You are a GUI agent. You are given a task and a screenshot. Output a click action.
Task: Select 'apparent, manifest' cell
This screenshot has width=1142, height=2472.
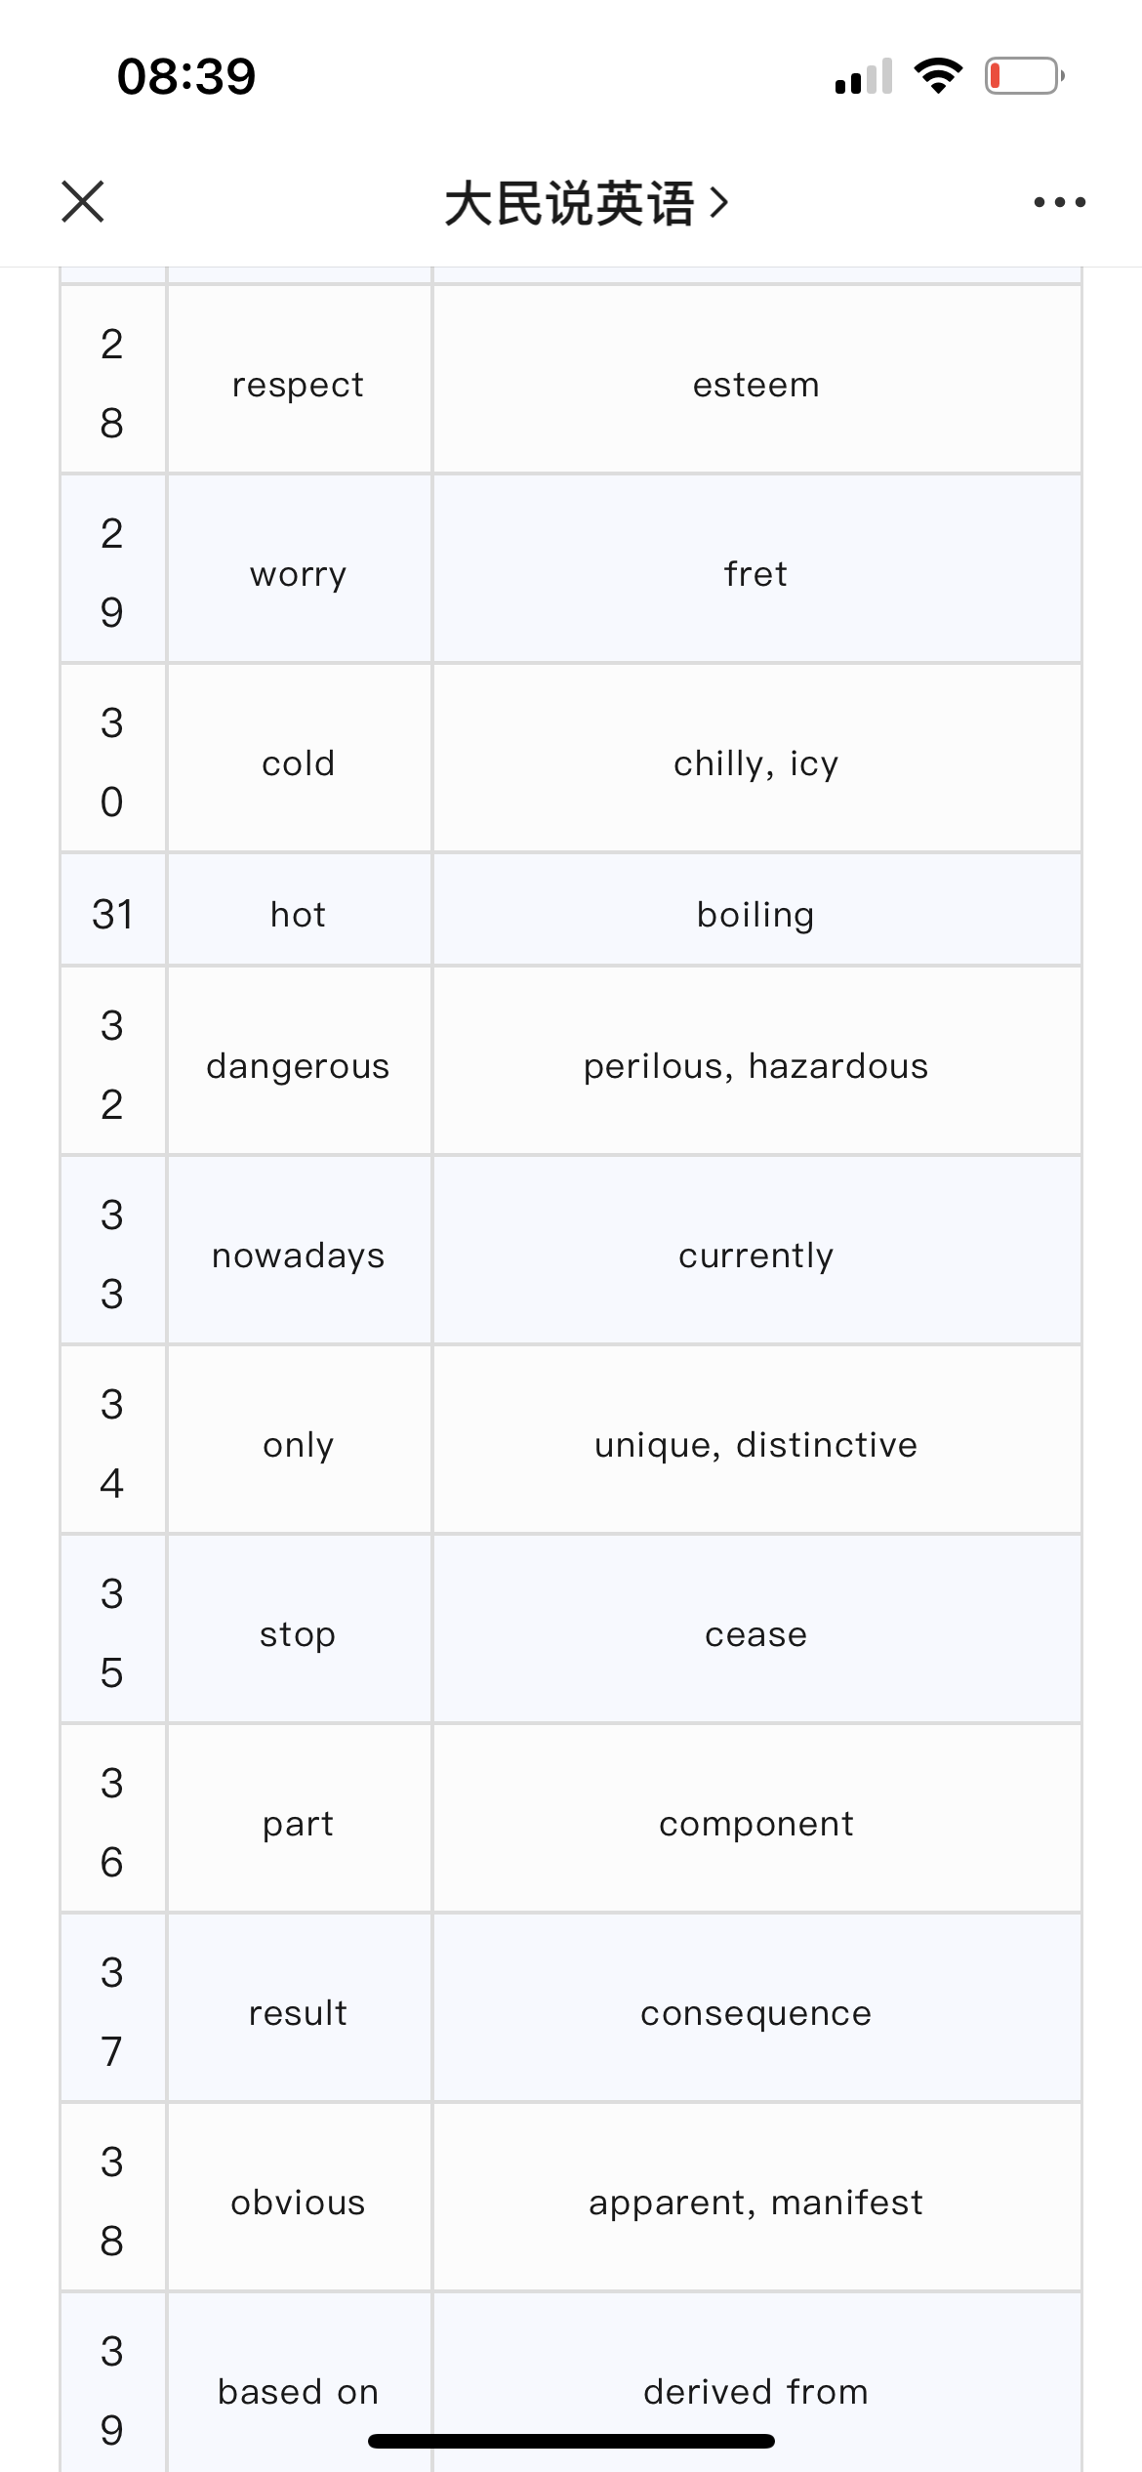point(756,2198)
